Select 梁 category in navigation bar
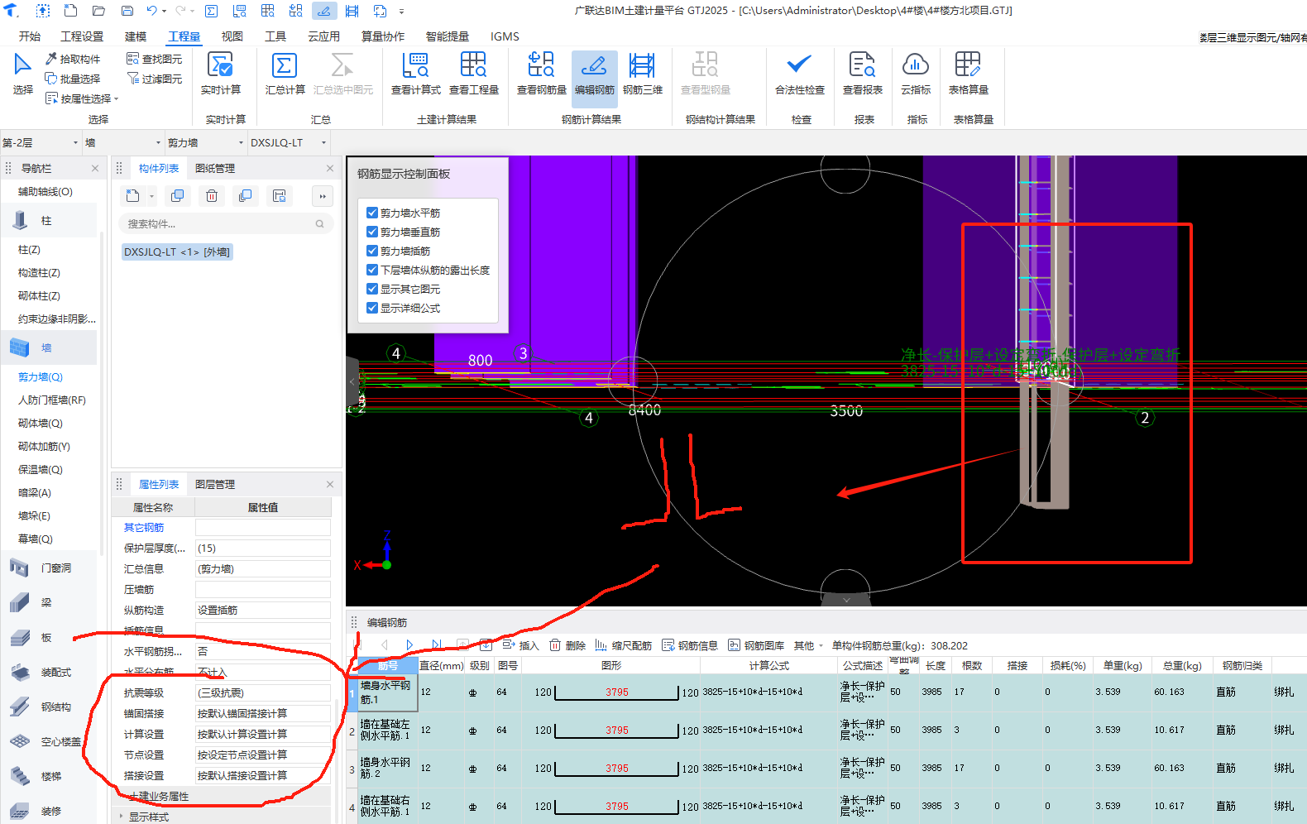Image resolution: width=1307 pixels, height=824 pixels. [48, 602]
